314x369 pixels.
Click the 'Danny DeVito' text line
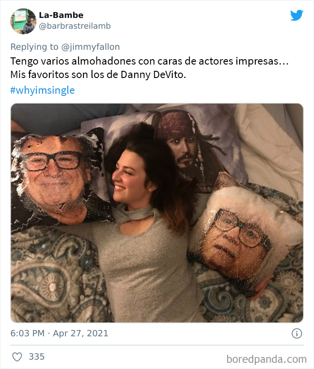tap(98, 74)
